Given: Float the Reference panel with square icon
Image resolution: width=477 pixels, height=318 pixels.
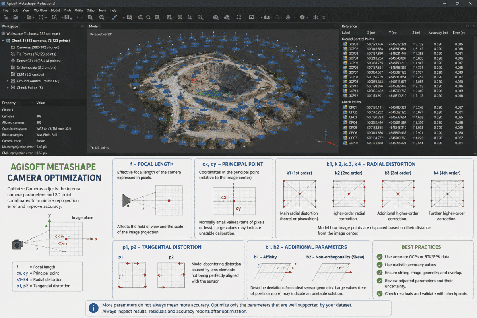Looking at the screenshot, I should pos(468,26).
